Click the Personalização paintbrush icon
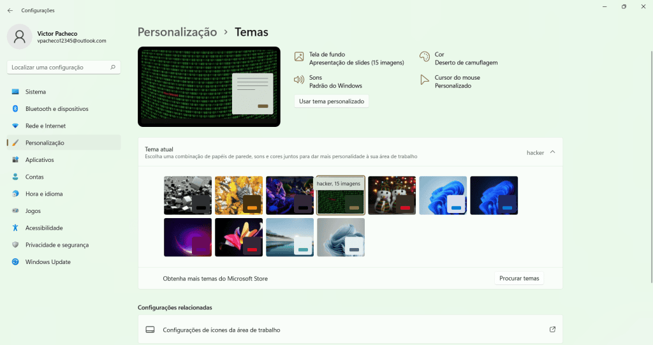The image size is (653, 345). 15,143
